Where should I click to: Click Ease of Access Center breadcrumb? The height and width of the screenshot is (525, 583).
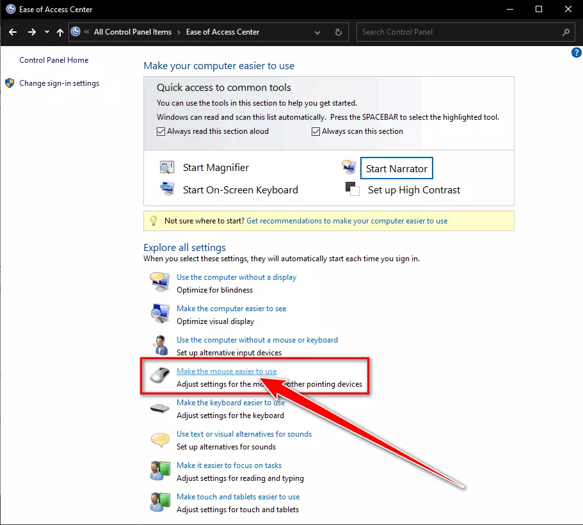(223, 32)
